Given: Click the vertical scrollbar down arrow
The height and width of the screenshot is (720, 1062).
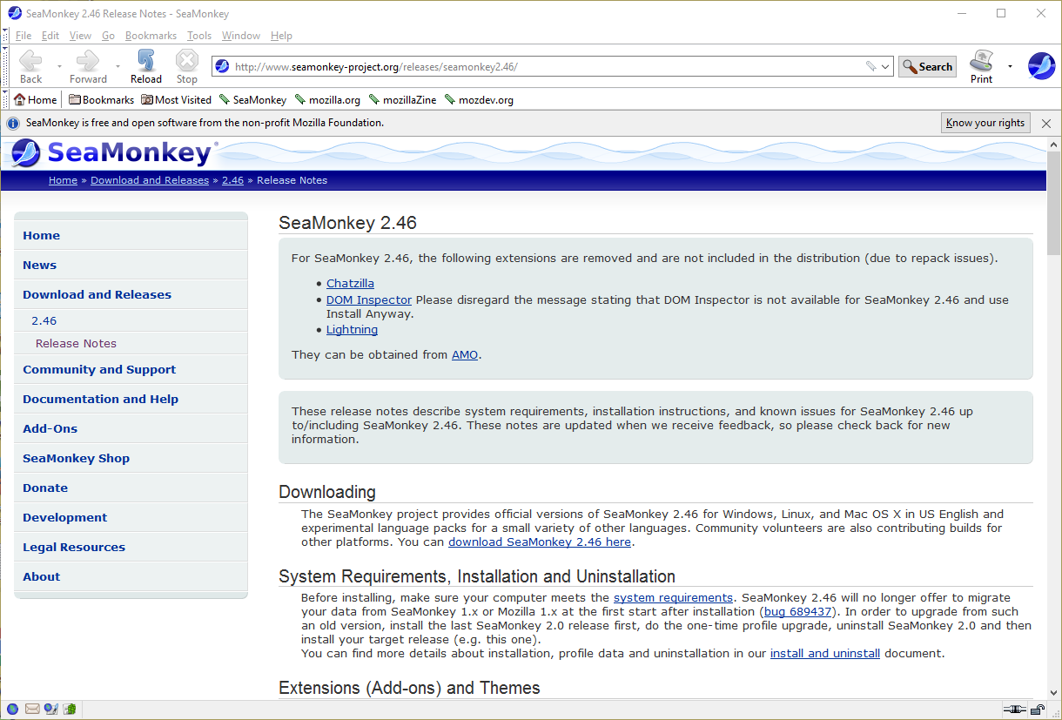Looking at the screenshot, I should 1054,691.
